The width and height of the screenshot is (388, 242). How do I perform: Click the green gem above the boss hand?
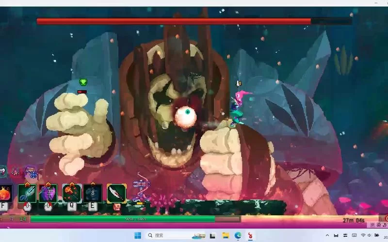[x=83, y=82]
